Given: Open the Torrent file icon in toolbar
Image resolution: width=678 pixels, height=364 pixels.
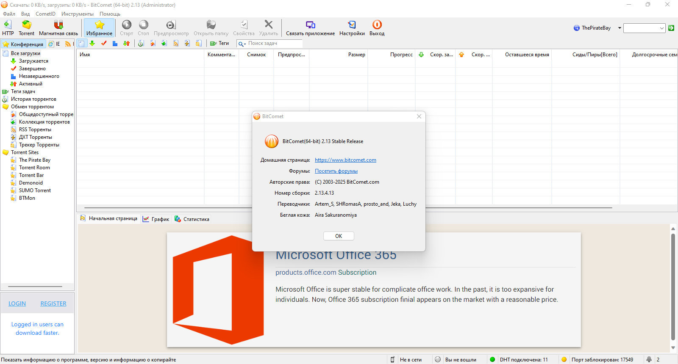Looking at the screenshot, I should [26, 25].
